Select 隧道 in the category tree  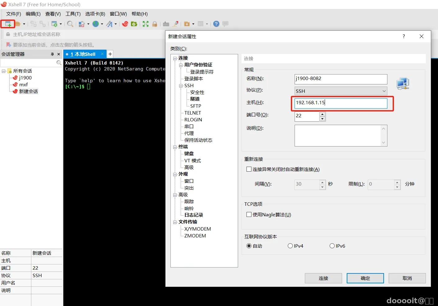click(x=195, y=99)
